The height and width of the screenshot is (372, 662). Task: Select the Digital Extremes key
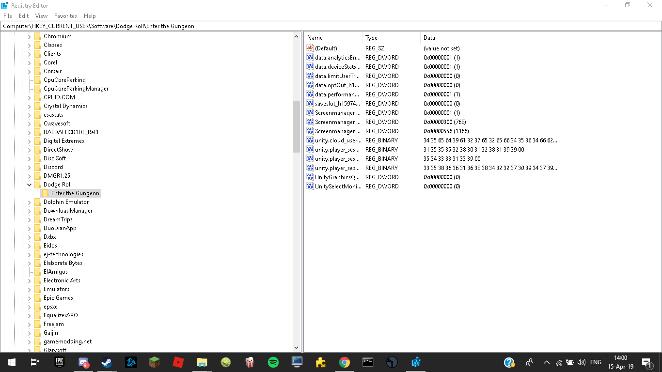64,141
